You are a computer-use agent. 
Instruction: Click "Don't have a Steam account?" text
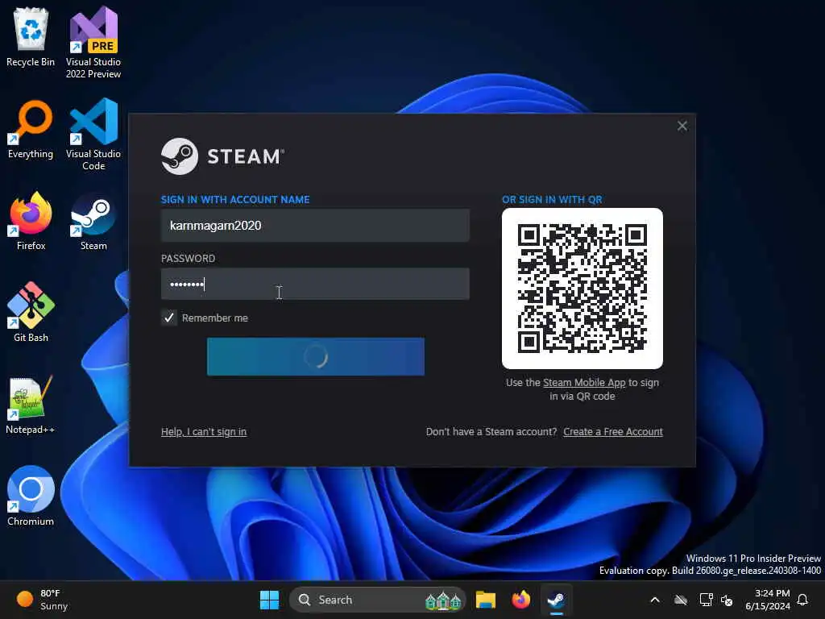491,432
